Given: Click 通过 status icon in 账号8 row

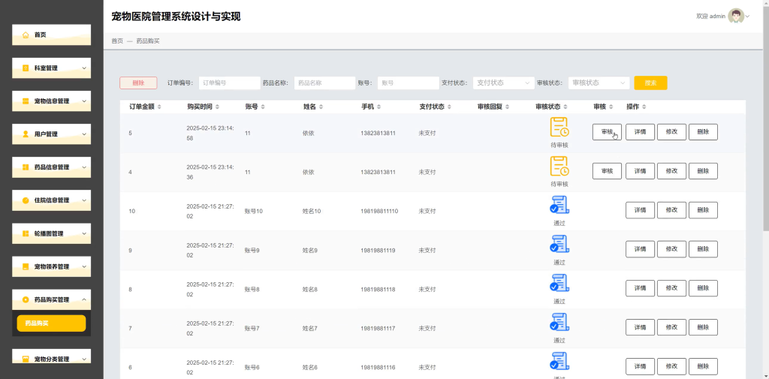Looking at the screenshot, I should 559,284.
